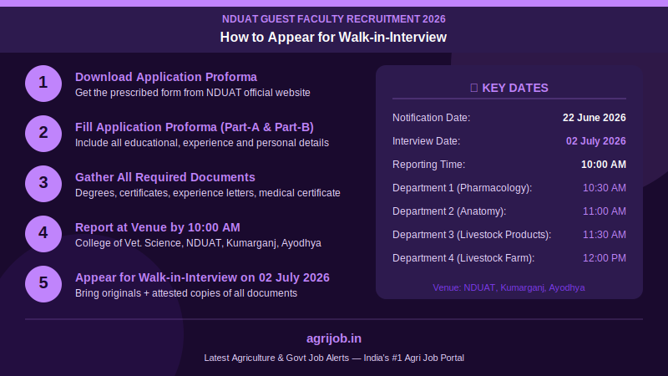Click 'Department 3 (Livestock Products):' label
The width and height of the screenshot is (668, 376).
point(472,235)
